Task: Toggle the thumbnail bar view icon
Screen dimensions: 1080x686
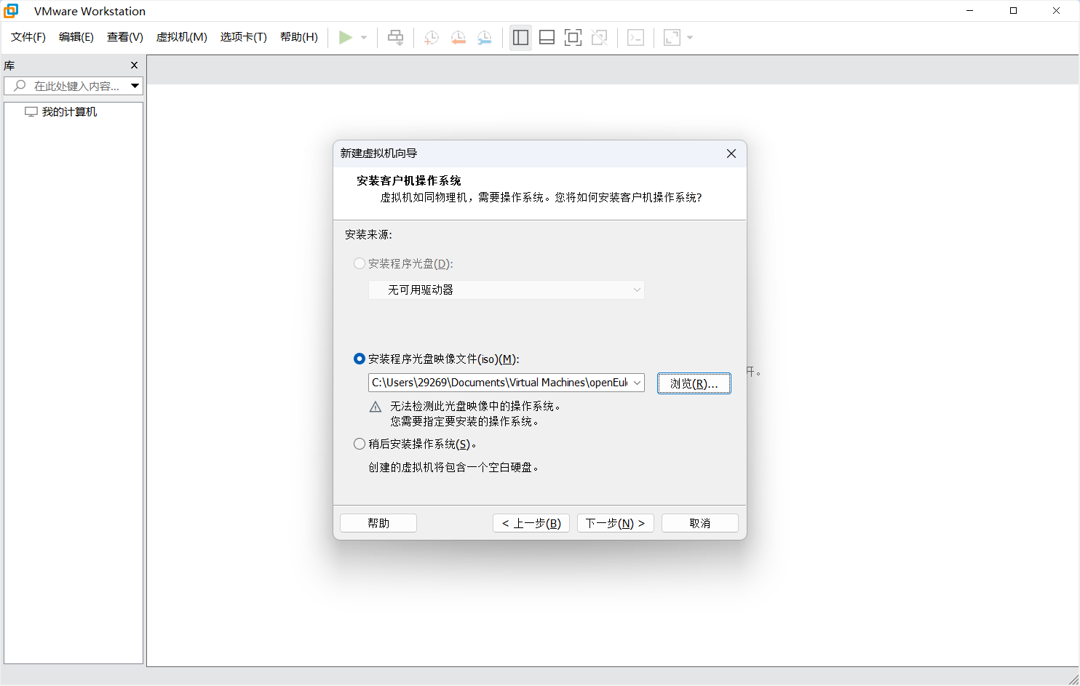Action: coord(547,38)
